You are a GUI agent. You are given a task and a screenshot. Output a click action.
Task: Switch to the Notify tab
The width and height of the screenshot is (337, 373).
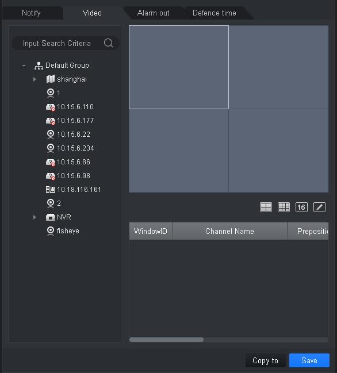pyautogui.click(x=31, y=13)
